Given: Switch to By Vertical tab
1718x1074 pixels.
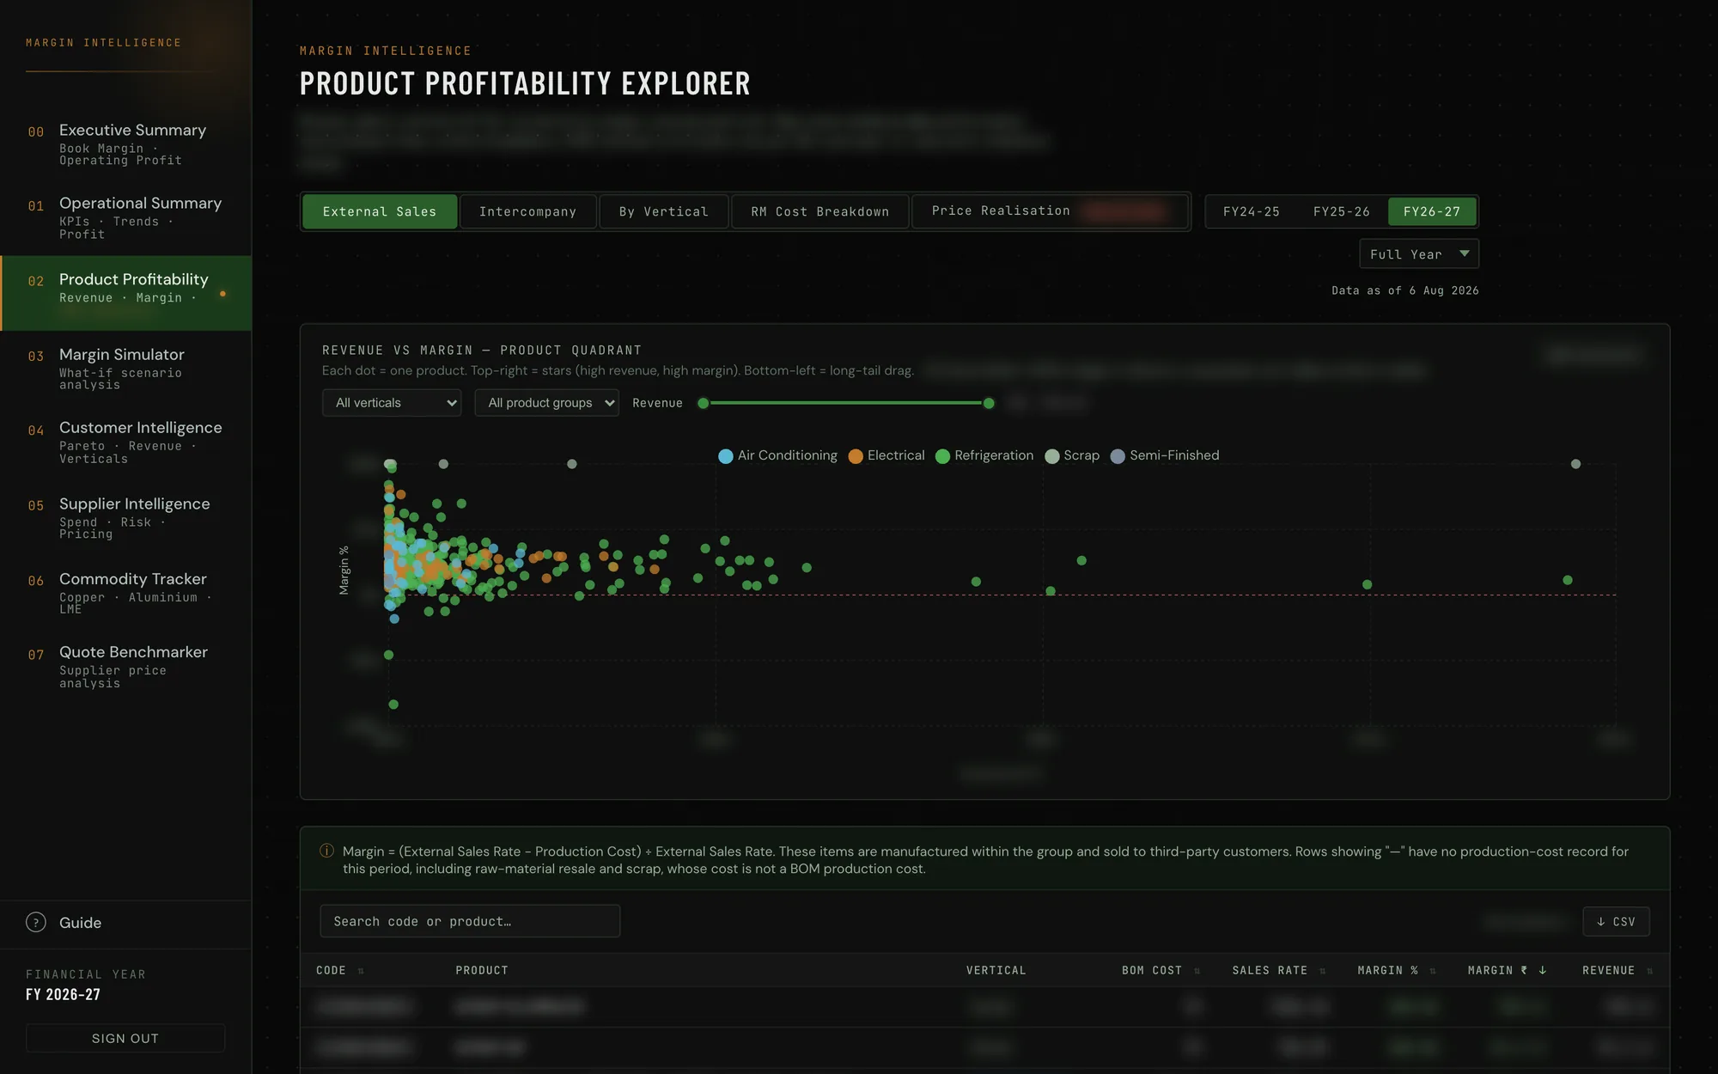Looking at the screenshot, I should pyautogui.click(x=663, y=211).
